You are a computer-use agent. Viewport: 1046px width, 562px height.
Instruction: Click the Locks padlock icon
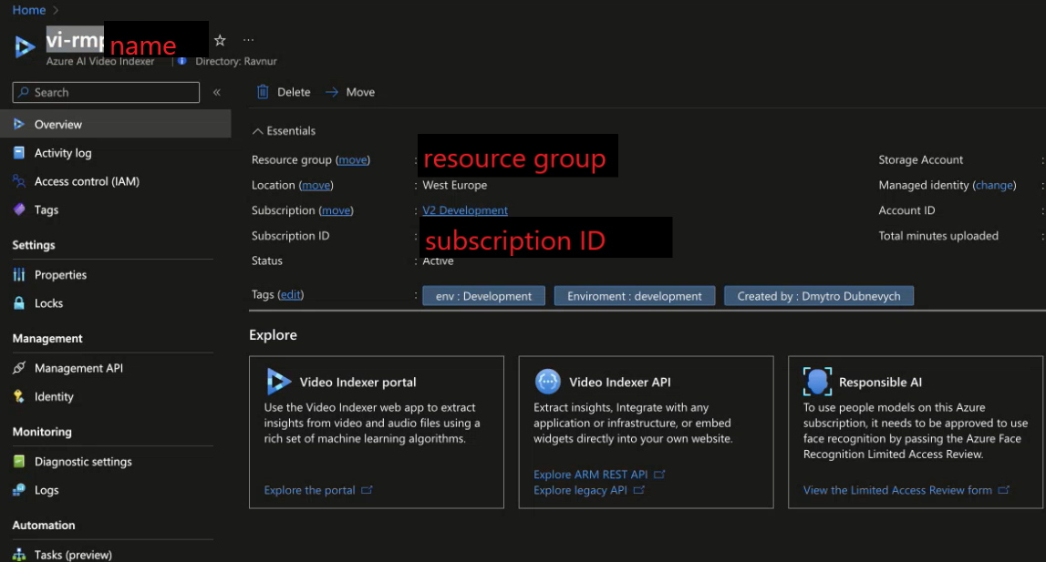coord(19,302)
